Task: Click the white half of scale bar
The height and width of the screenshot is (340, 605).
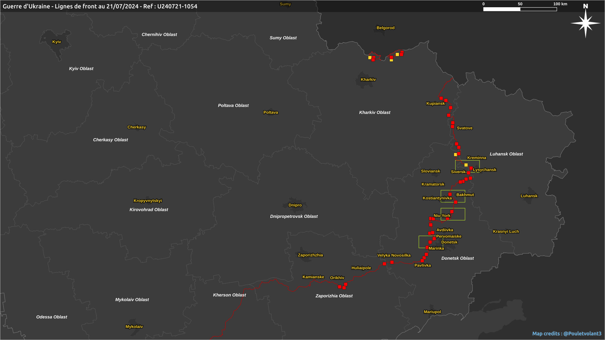Action: (x=502, y=9)
